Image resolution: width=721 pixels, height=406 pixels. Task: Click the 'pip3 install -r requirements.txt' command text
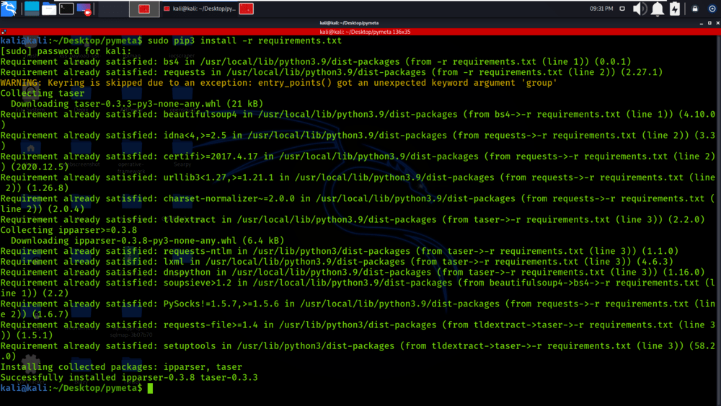pyautogui.click(x=257, y=40)
